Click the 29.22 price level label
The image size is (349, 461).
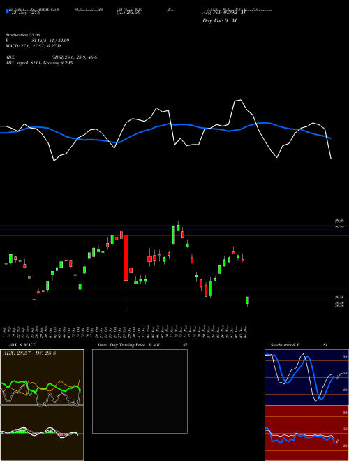339,227
